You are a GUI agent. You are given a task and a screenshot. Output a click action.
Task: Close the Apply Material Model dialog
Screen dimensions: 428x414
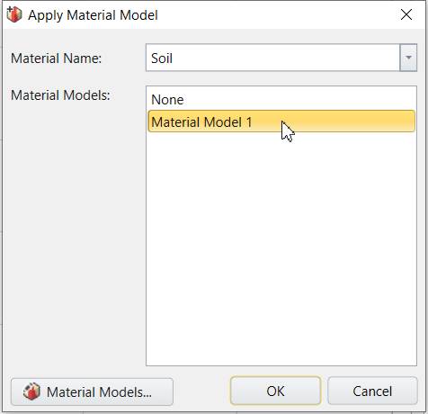[406, 14]
